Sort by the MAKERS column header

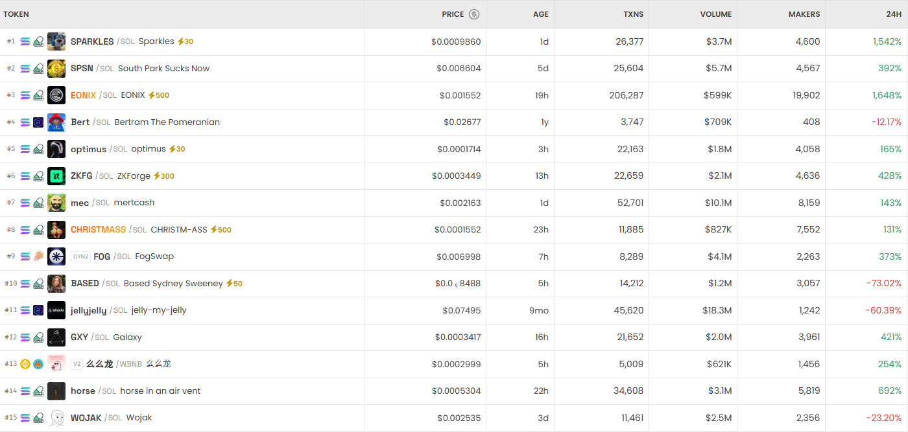[804, 14]
